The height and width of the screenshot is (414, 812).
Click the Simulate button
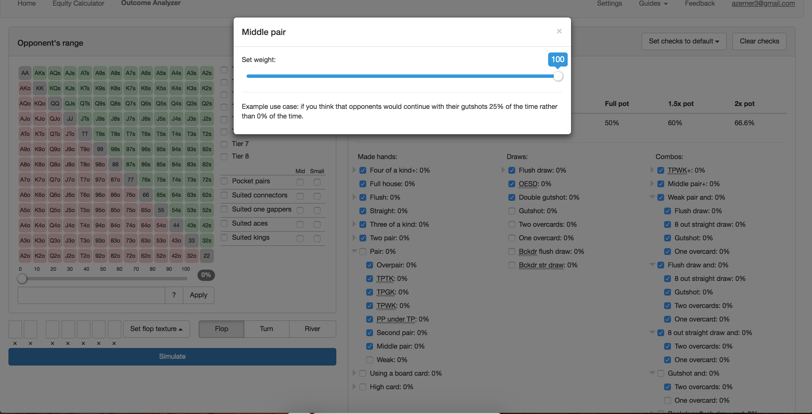pos(172,357)
